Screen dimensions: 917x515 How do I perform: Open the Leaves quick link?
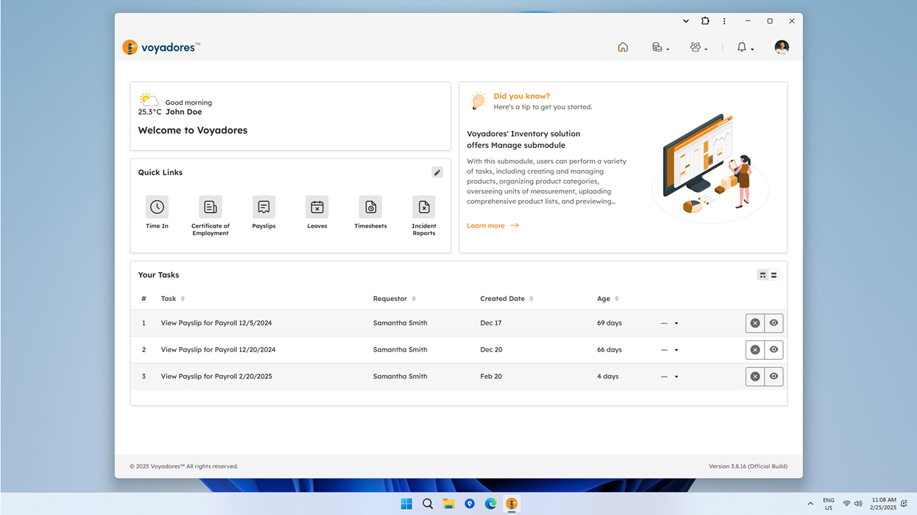coord(317,212)
